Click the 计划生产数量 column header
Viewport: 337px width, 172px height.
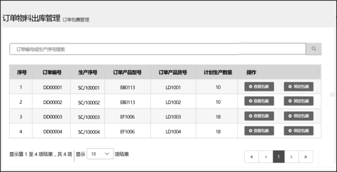(218, 72)
